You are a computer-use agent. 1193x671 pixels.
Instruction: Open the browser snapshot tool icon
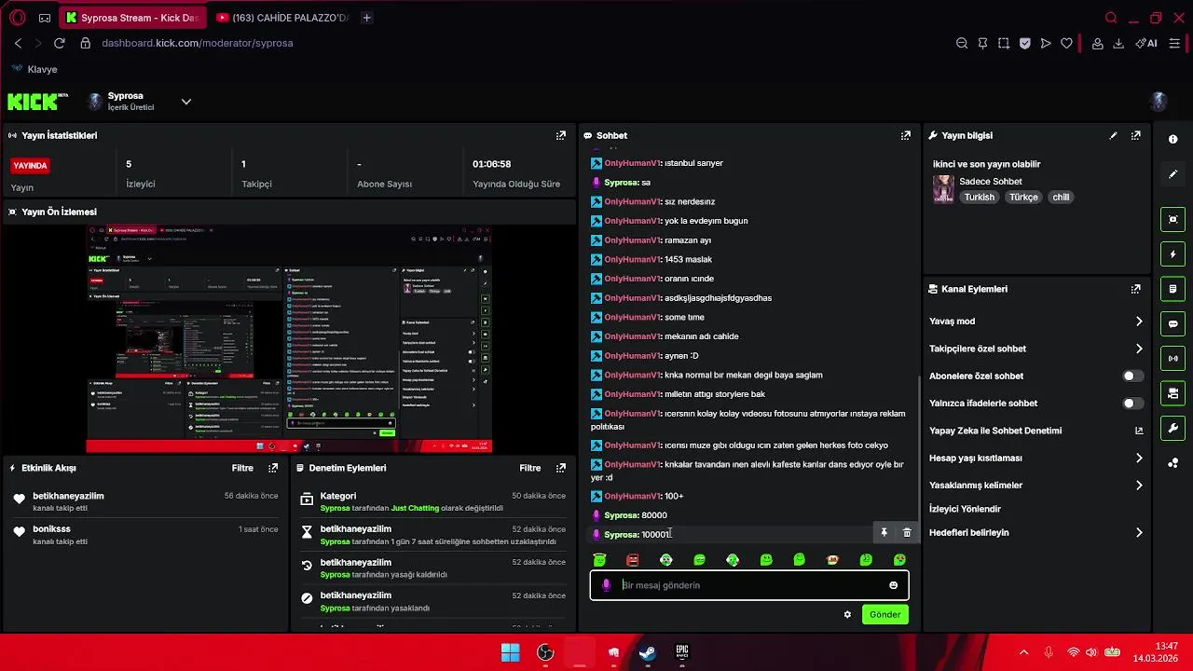tap(1003, 43)
